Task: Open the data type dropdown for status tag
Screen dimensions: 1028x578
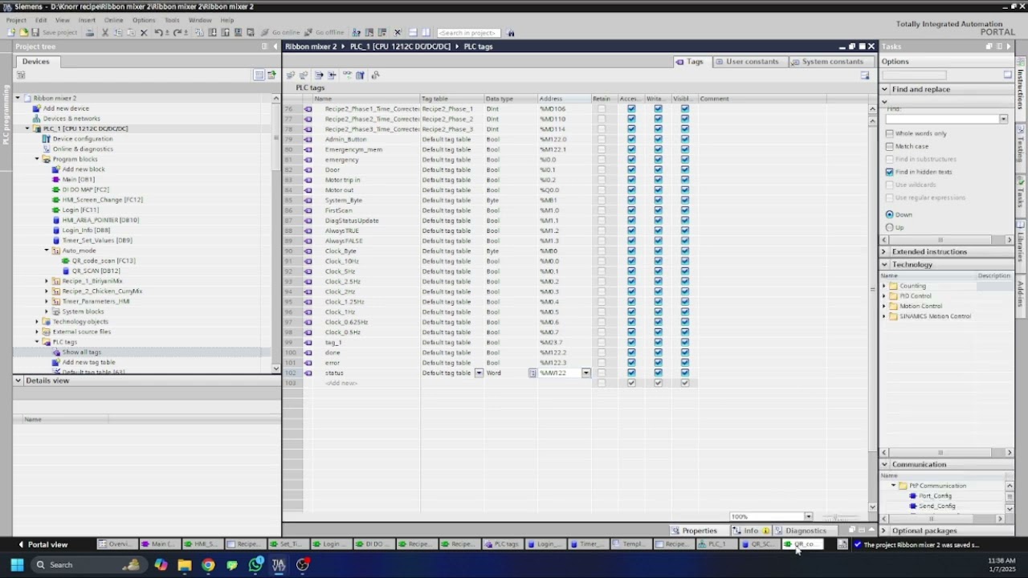Action: 532,372
